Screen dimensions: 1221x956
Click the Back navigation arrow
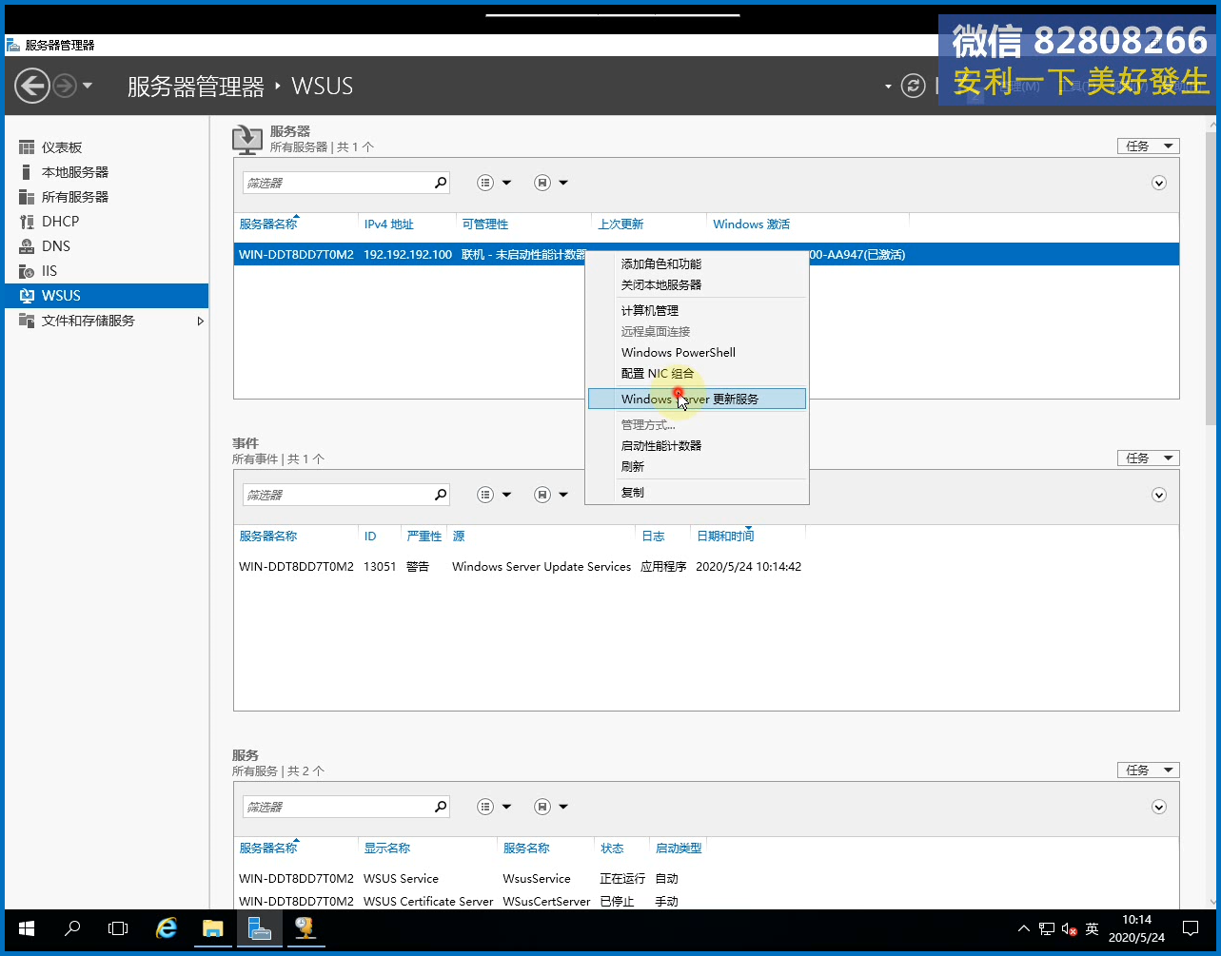coord(32,87)
